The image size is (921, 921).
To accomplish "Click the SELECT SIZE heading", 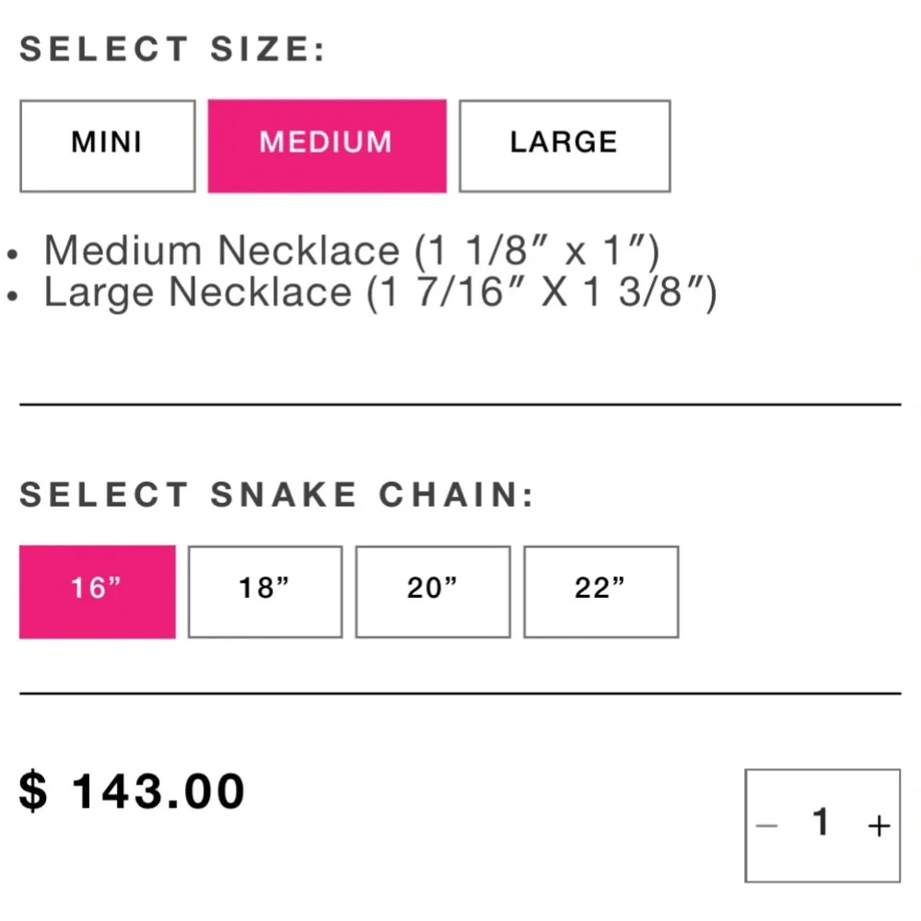I will tap(172, 49).
